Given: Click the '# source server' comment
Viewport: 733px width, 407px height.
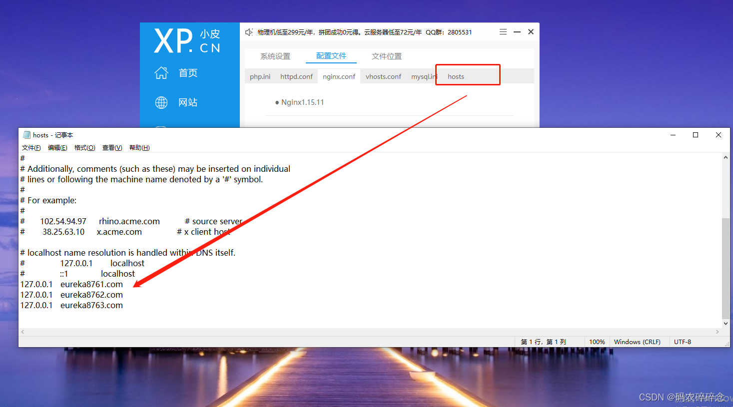Looking at the screenshot, I should tap(213, 221).
